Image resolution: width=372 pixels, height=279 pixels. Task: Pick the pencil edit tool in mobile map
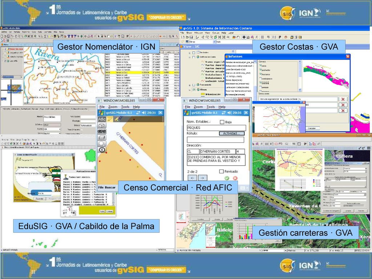click(x=117, y=119)
